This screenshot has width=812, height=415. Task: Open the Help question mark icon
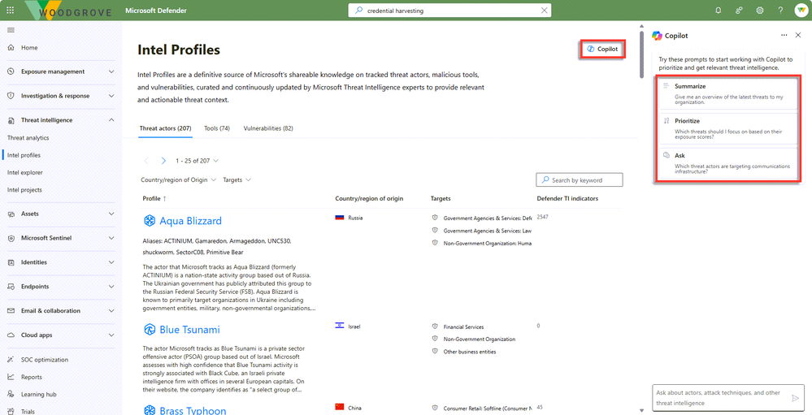[x=780, y=11]
